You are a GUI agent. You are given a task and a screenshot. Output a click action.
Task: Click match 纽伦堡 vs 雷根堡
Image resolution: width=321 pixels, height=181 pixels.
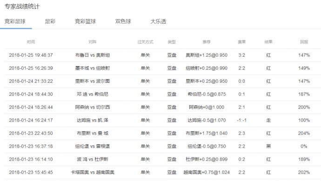point(93,147)
